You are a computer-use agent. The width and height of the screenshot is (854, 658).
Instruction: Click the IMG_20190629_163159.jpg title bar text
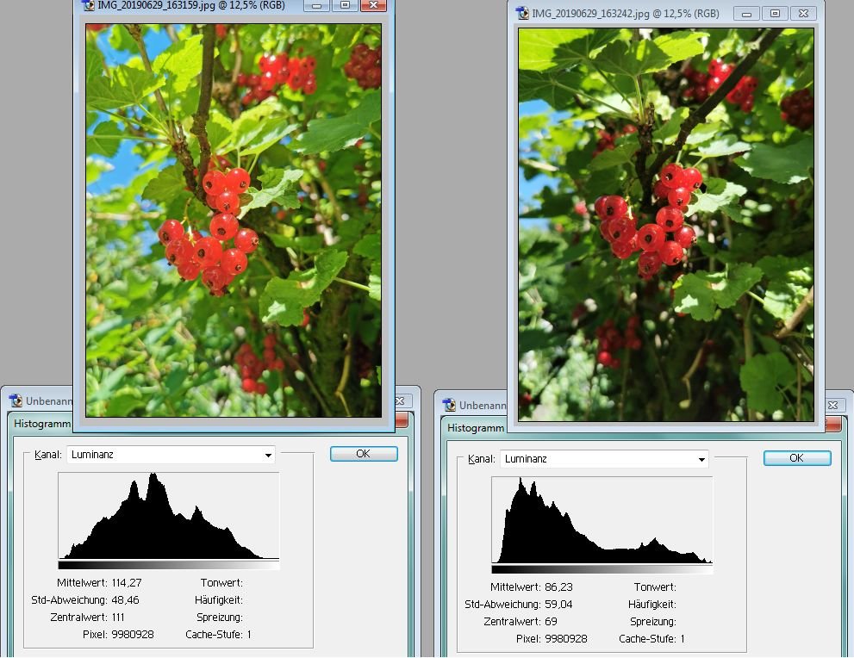click(190, 5)
